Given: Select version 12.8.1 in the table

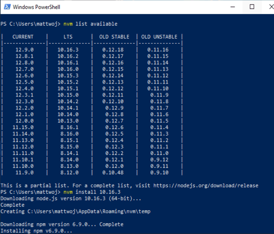Looking at the screenshot, I should coord(24,56).
